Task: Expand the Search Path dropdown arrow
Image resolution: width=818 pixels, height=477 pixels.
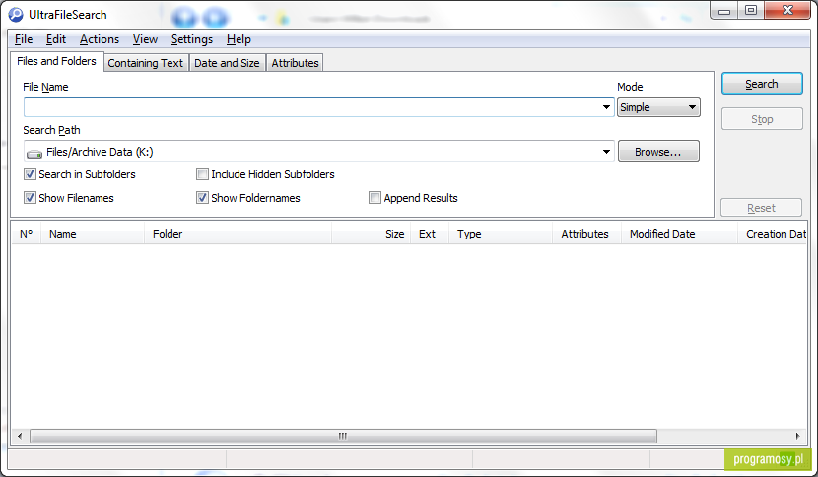Action: [x=606, y=152]
